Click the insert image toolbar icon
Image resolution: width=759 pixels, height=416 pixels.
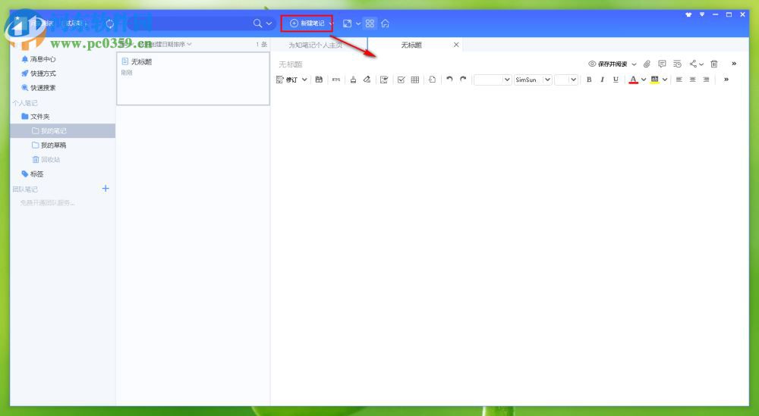click(x=384, y=80)
